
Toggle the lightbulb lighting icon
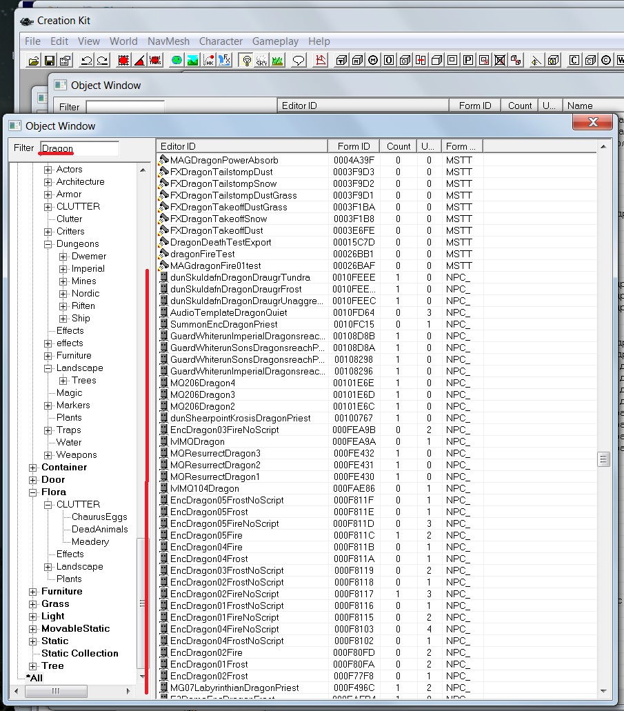pos(245,61)
